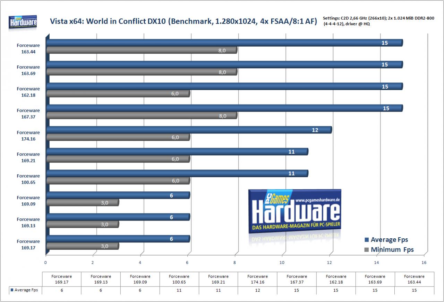Open the www.pcgameshardware.de link in the large logo

pyautogui.click(x=317, y=200)
